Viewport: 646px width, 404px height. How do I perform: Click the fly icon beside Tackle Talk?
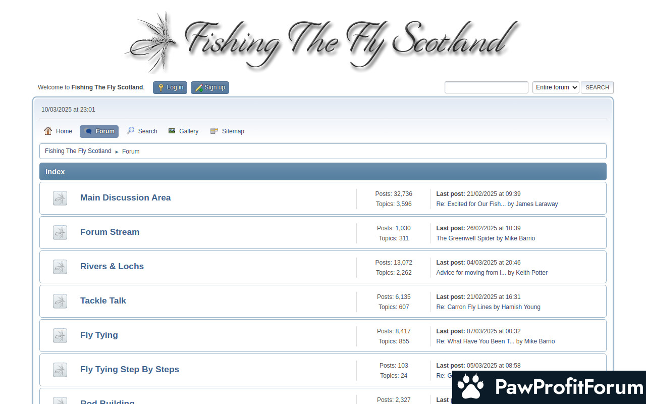pos(60,301)
